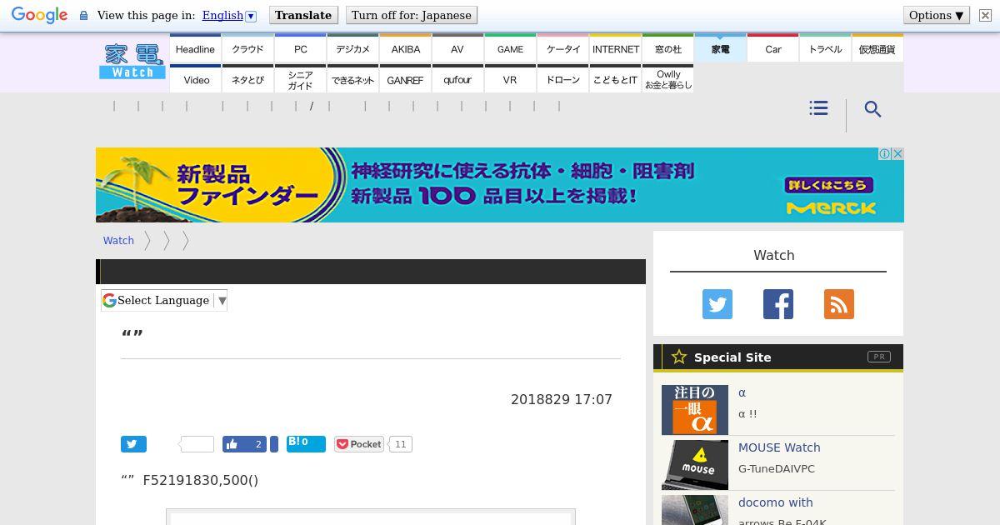Open the translate Options dropdown
The height and width of the screenshot is (525, 1000).
[937, 15]
